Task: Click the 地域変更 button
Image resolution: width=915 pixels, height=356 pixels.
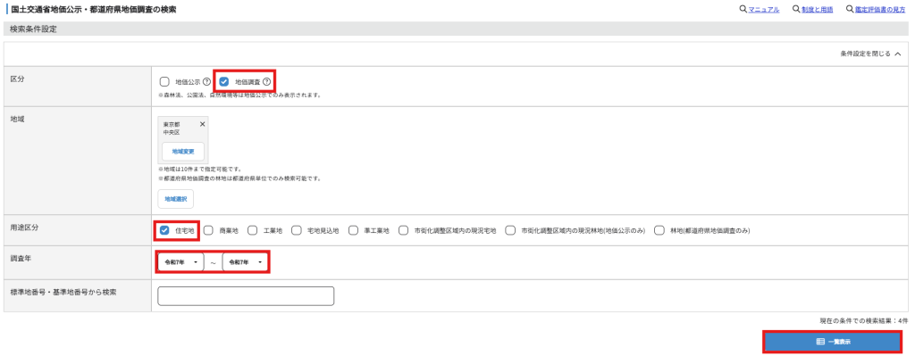Action: [183, 152]
